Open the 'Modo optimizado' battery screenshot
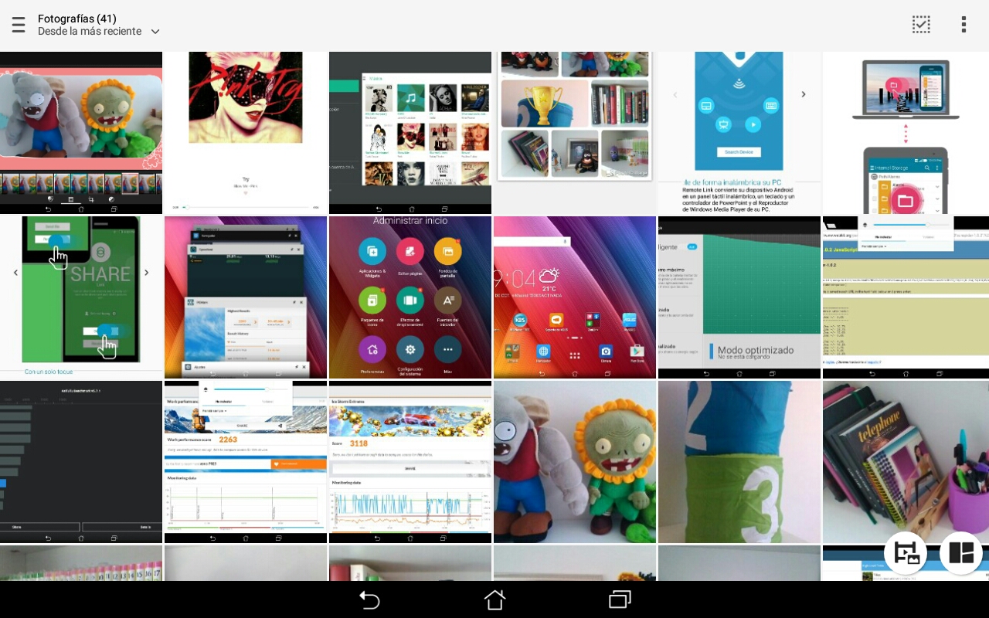The height and width of the screenshot is (618, 989). click(739, 297)
